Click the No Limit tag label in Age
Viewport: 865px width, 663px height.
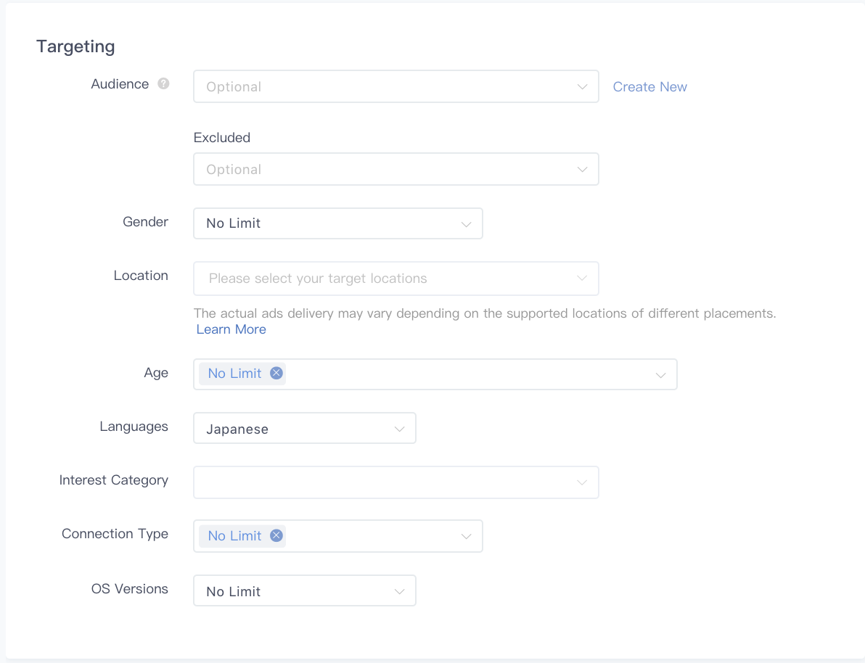[x=234, y=374]
